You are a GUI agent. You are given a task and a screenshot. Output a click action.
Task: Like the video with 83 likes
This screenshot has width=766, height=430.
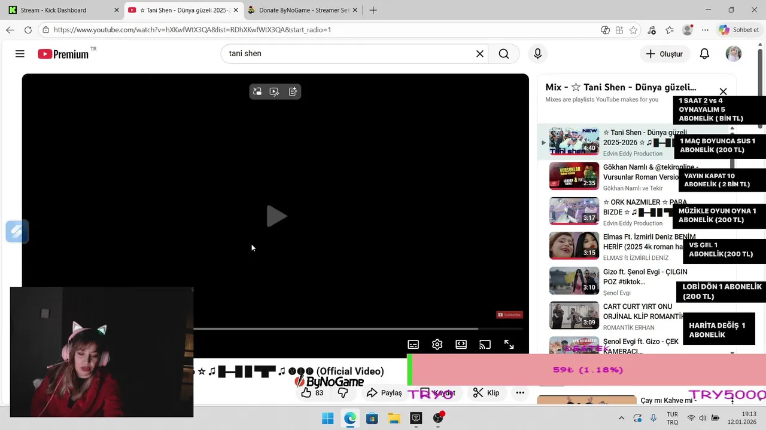[x=312, y=393]
